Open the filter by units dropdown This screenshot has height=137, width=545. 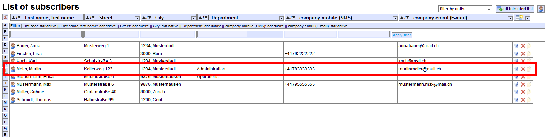click(x=465, y=9)
